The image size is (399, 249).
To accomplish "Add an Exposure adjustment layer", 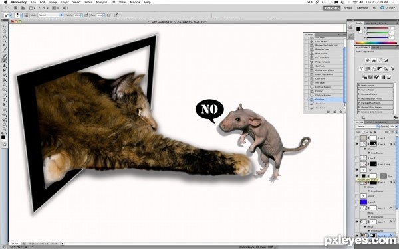I will tap(386, 60).
